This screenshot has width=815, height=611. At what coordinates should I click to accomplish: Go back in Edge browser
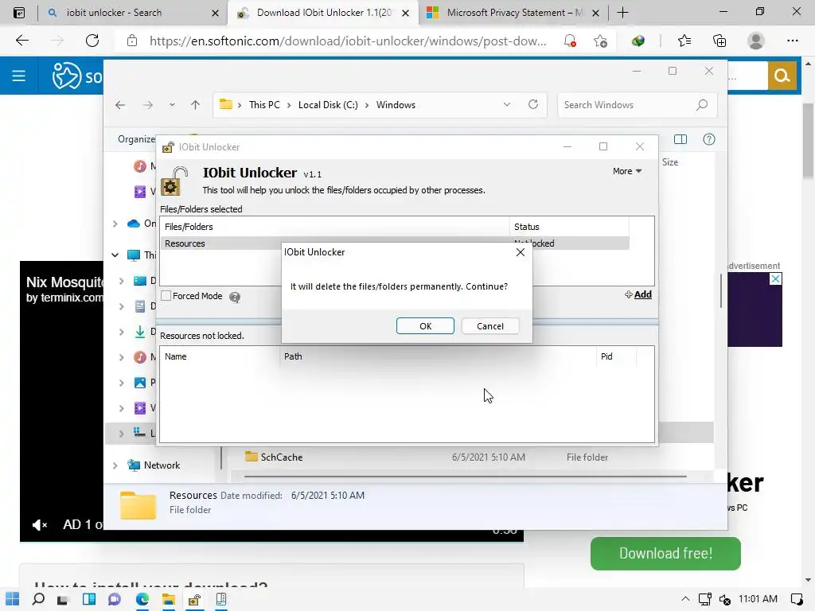point(22,41)
